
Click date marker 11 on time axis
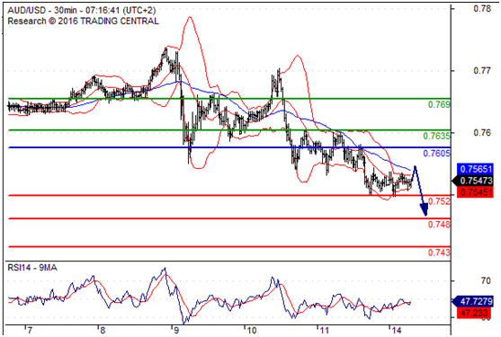tap(324, 331)
